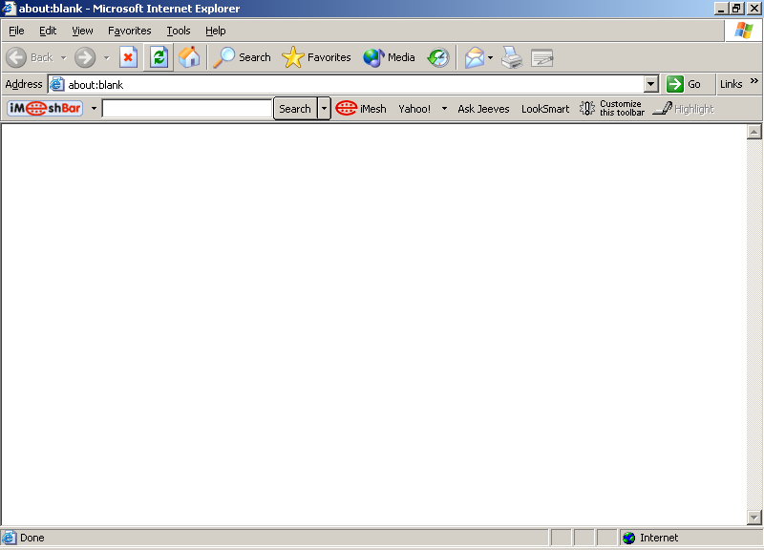Viewport: 764px width, 550px height.
Task: Click inside the Address bar field
Action: pyautogui.click(x=353, y=84)
